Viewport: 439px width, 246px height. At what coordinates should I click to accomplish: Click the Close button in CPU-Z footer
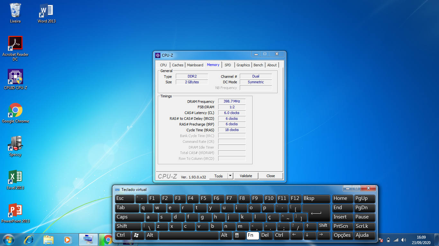pyautogui.click(x=271, y=176)
